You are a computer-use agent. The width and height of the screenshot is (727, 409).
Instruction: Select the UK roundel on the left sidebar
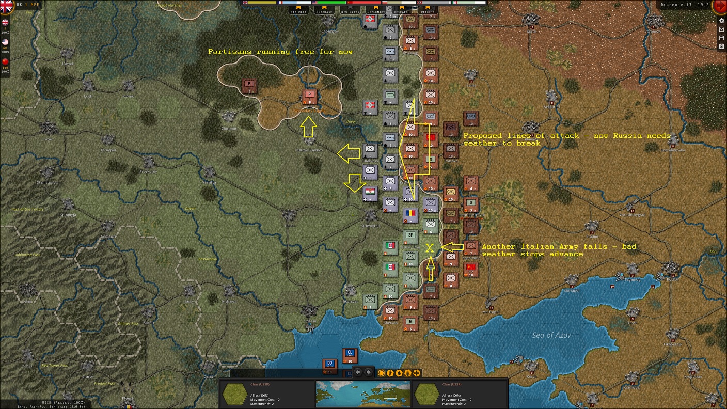pos(6,22)
